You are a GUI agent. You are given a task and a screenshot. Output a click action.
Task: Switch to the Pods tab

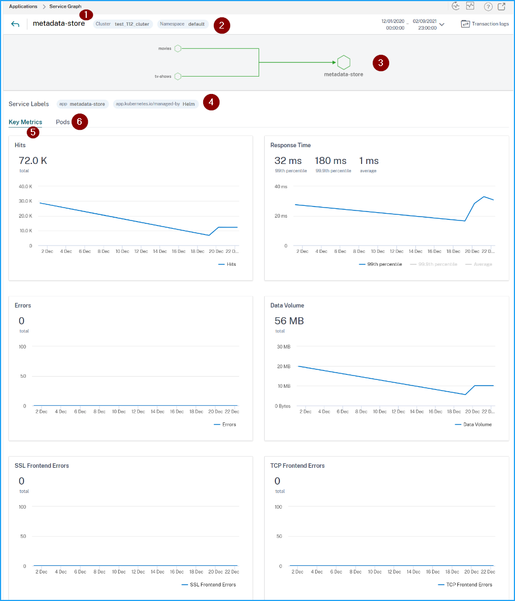63,122
